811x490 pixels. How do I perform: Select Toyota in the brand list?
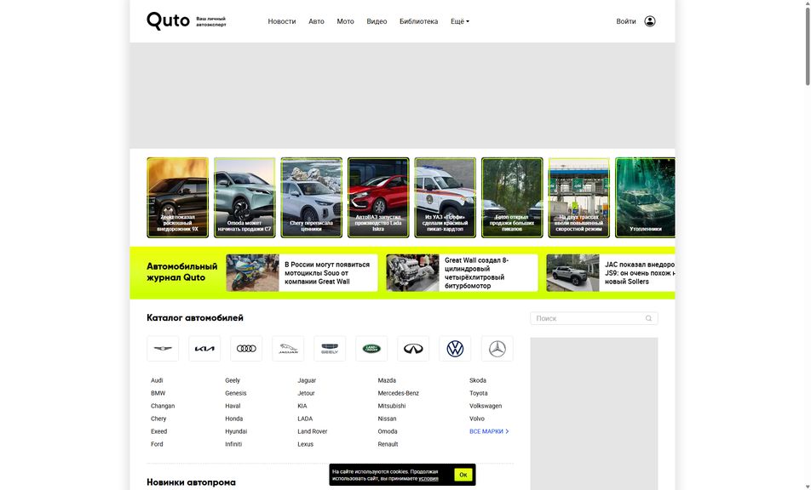479,393
